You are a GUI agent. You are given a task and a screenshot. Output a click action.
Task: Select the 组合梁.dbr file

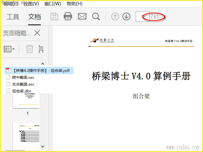tap(22, 91)
